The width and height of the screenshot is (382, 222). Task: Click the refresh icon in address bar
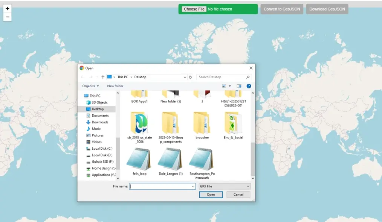coord(190,77)
